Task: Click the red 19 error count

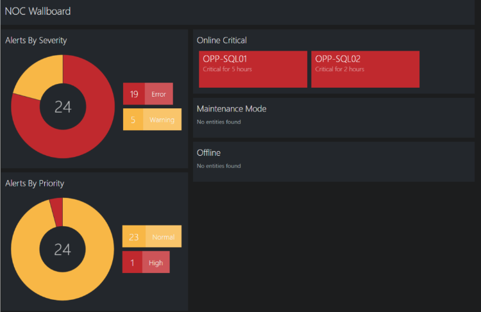Action: coord(134,94)
